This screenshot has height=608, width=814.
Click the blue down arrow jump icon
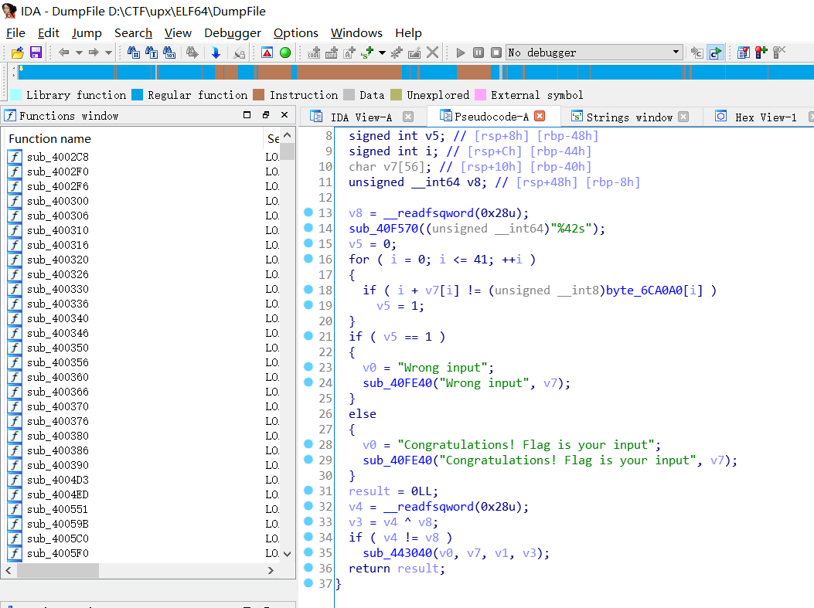216,53
